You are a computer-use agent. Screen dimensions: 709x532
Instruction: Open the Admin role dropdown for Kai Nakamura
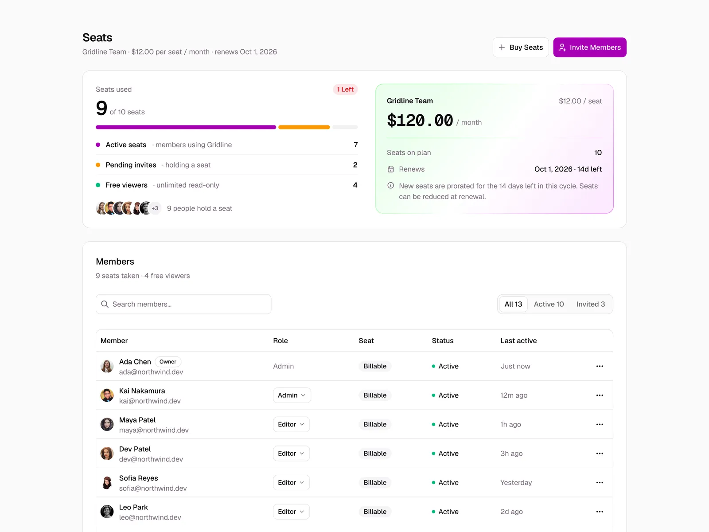tap(292, 395)
